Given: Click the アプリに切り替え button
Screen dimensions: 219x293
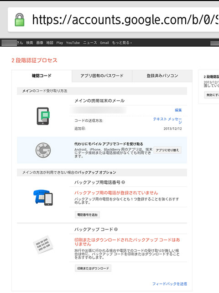Looking at the screenshot, I should click(x=167, y=150).
